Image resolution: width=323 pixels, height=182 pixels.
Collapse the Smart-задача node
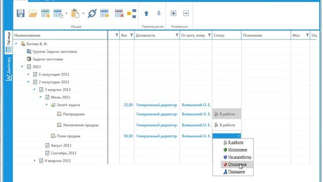[46, 105]
